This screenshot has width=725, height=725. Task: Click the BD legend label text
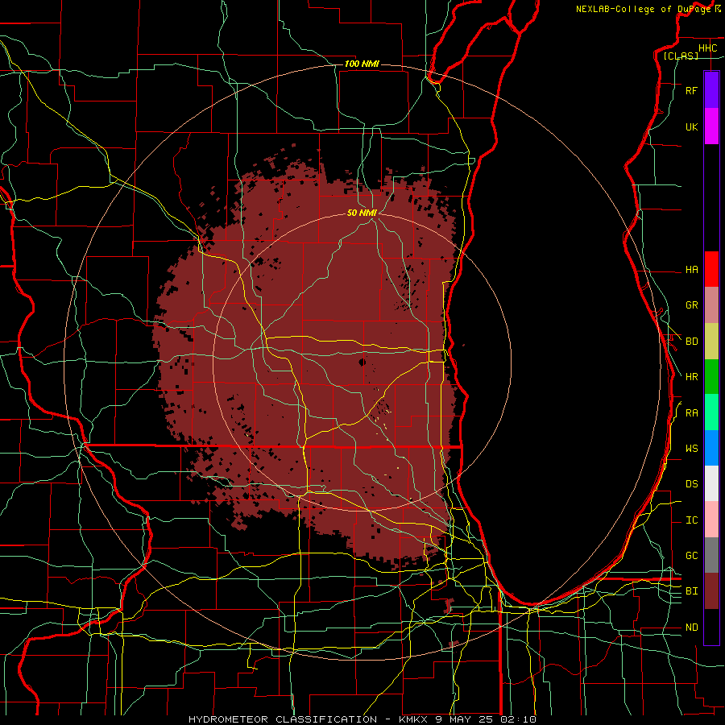click(x=691, y=342)
